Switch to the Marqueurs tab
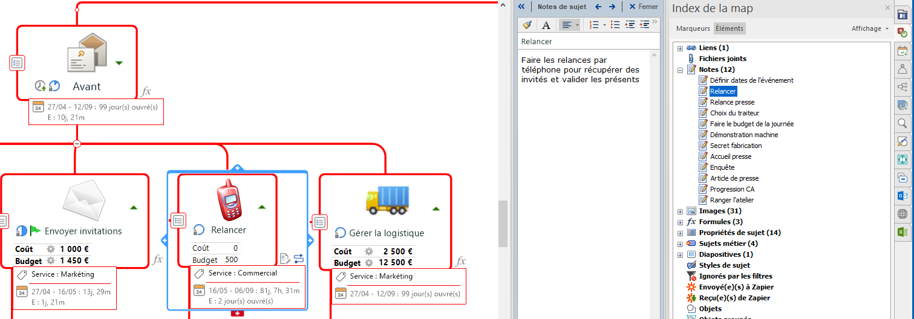This screenshot has height=319, width=914. tap(693, 28)
